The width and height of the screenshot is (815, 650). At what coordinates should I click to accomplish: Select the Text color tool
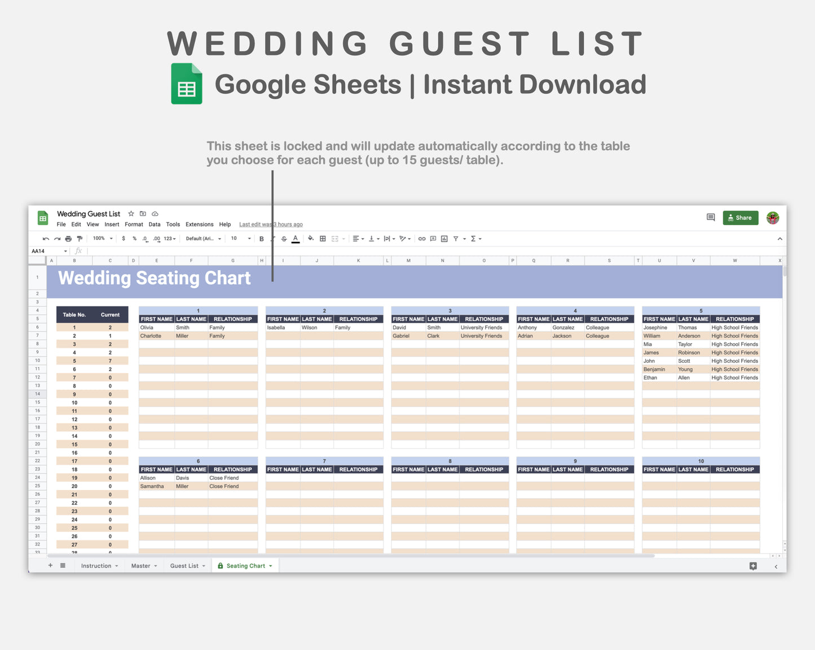click(295, 238)
